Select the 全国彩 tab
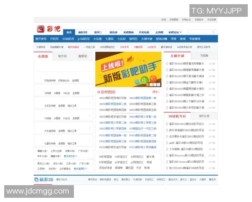This screenshot has width=252, height=202. pyautogui.click(x=43, y=56)
